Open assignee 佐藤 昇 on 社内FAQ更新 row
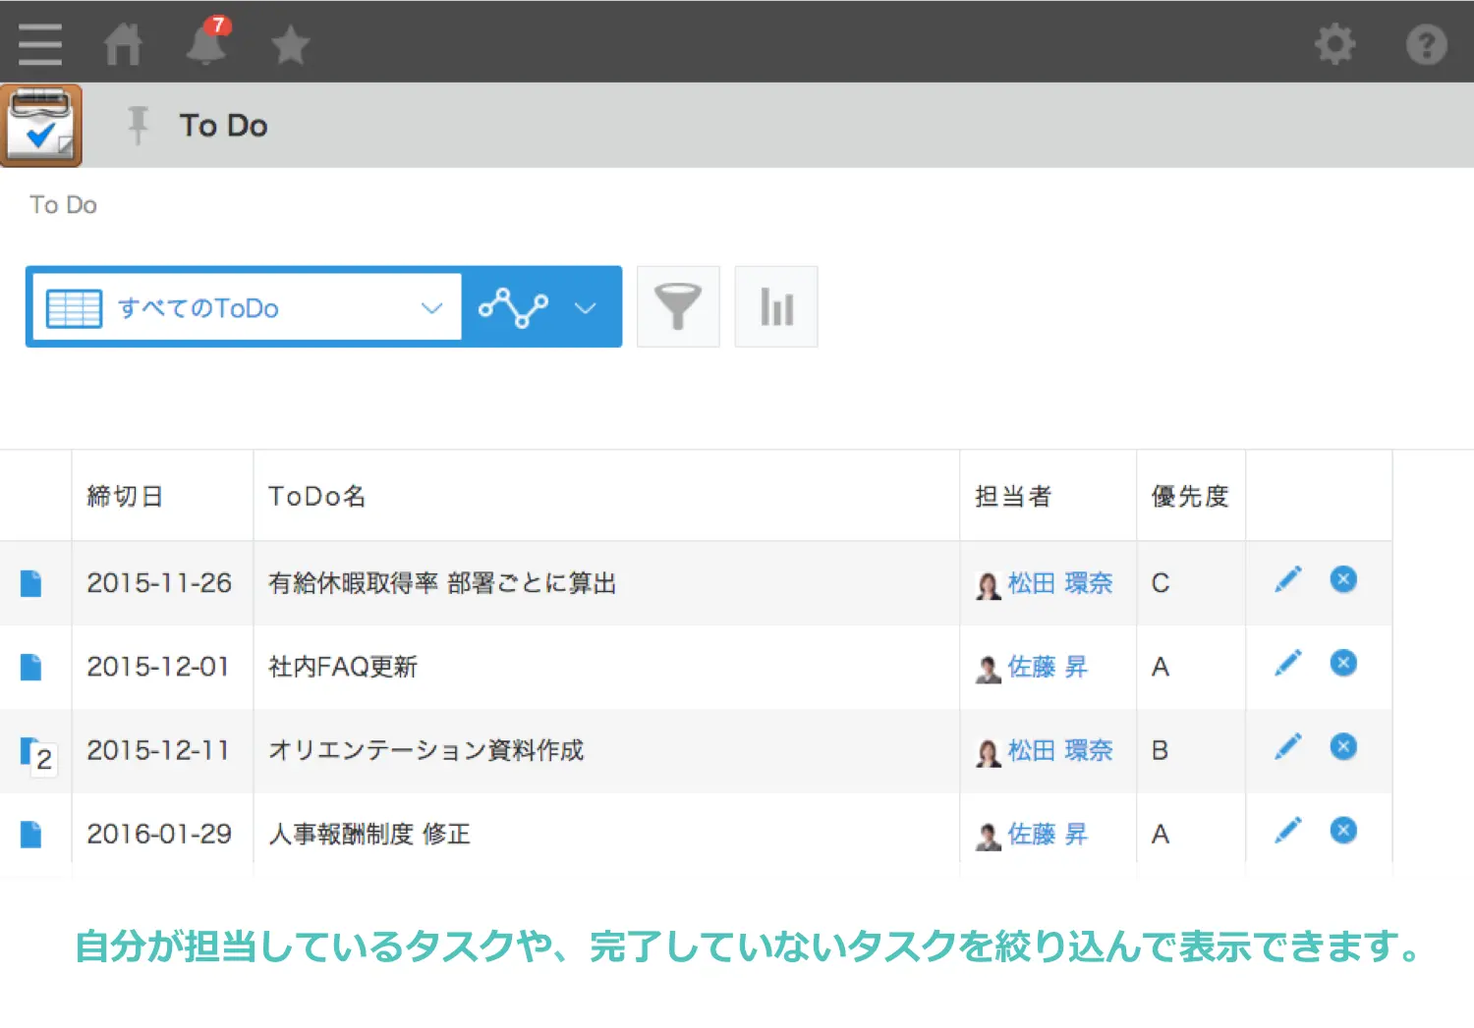The image size is (1474, 1028). point(1047,667)
